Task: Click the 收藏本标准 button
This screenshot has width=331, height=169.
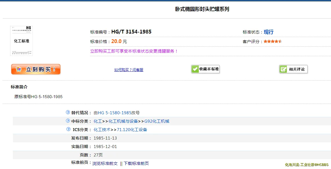Action: 205,69
